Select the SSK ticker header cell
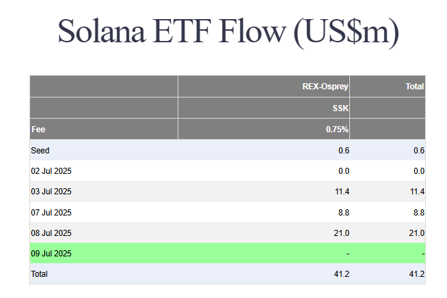Image resolution: width=447 pixels, height=298 pixels. click(x=340, y=108)
